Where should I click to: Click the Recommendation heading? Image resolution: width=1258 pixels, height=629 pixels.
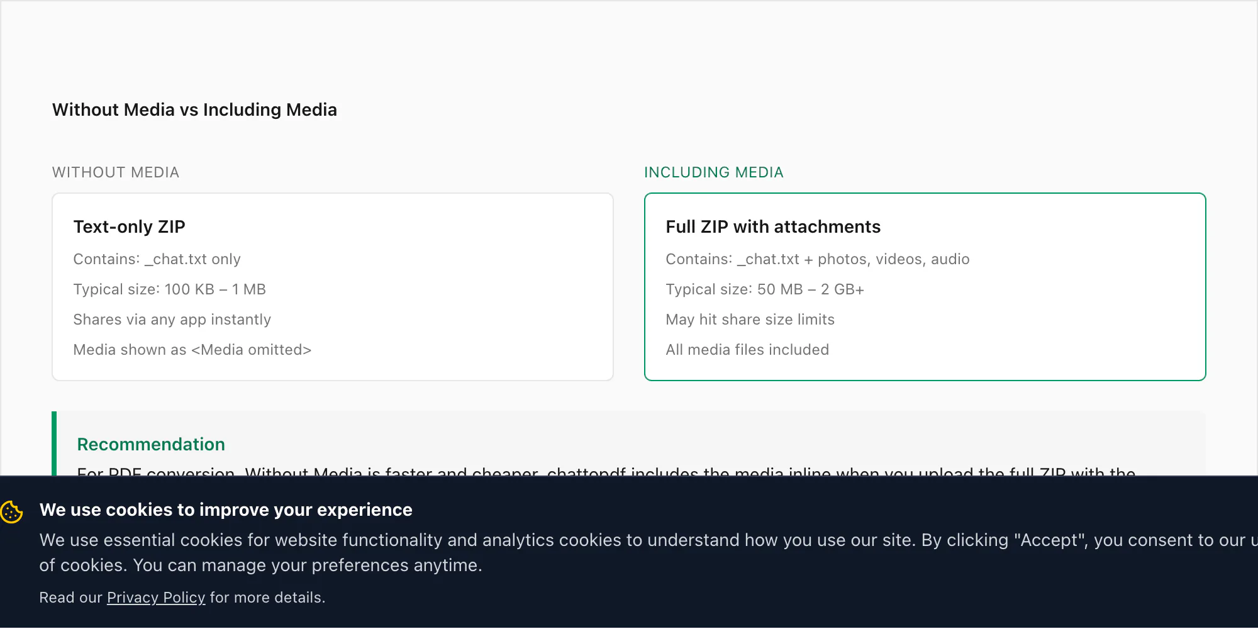[151, 445]
